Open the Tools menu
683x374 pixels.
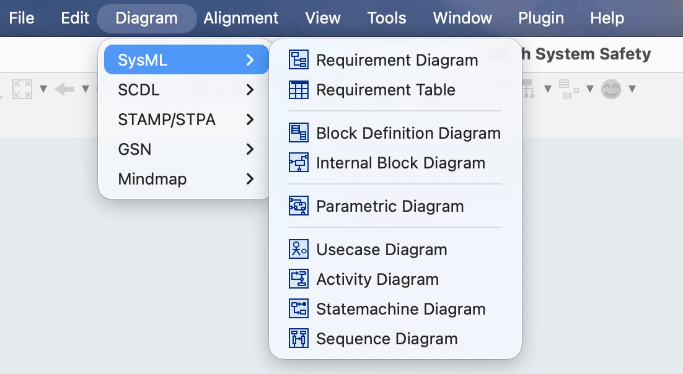click(x=386, y=18)
